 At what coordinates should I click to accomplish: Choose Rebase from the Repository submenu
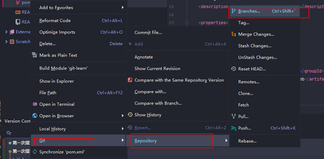click(247, 141)
